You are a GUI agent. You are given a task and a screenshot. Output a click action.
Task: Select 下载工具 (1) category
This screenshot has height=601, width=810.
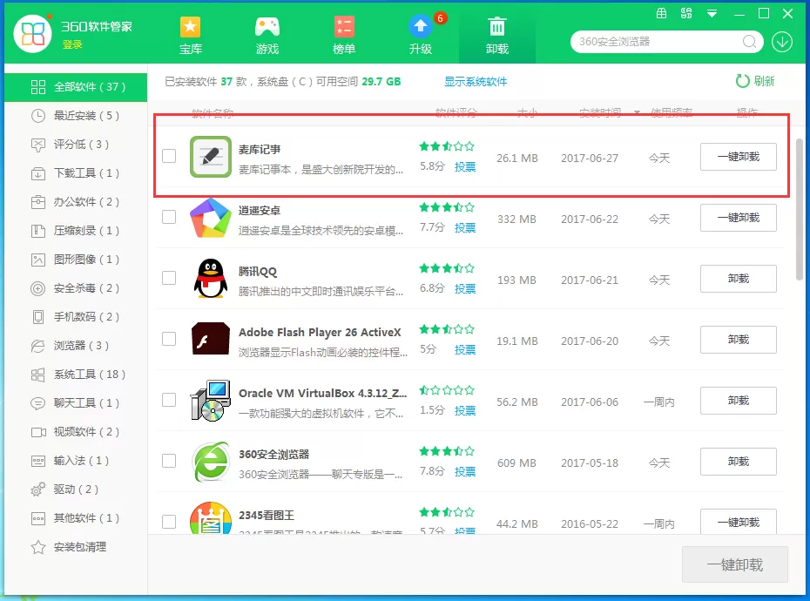[x=76, y=173]
